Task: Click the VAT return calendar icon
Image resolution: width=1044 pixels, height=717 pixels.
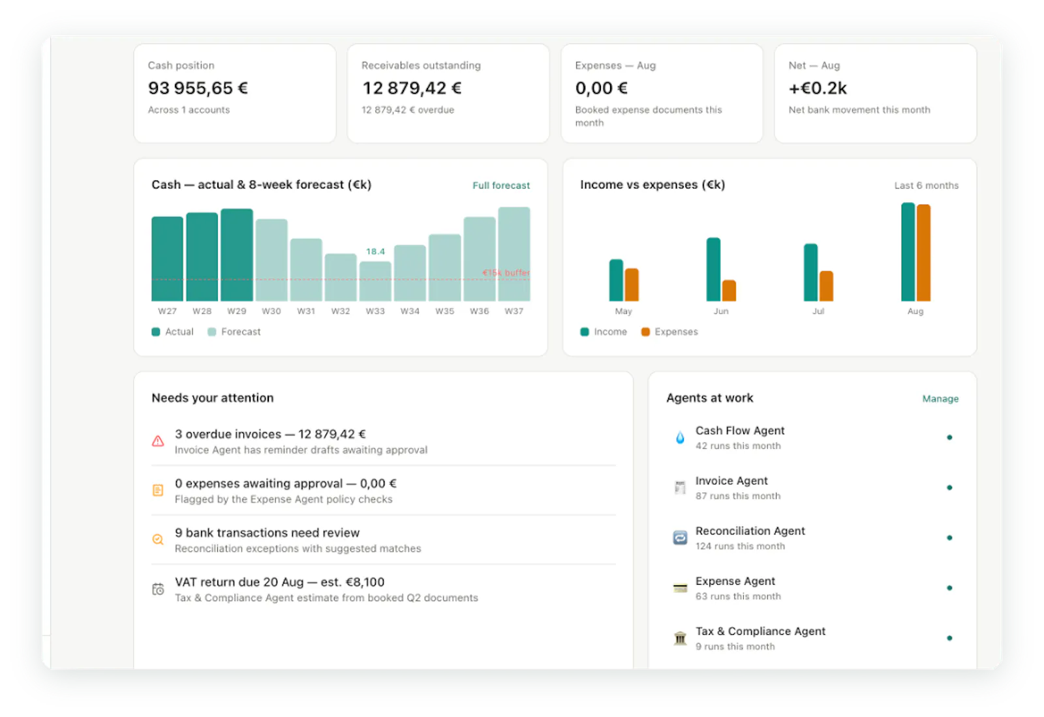Action: pyautogui.click(x=158, y=589)
